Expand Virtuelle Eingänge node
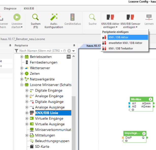The image size is (156, 150). [x=27, y=118]
